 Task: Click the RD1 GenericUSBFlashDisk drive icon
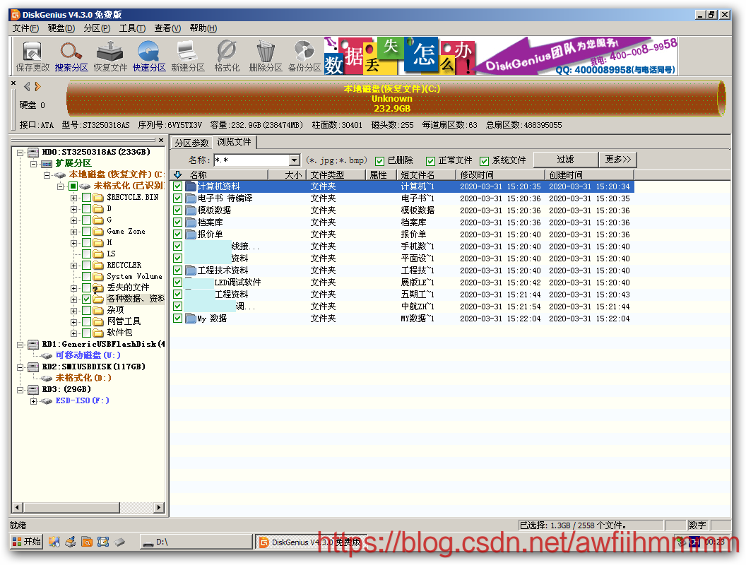pos(33,345)
